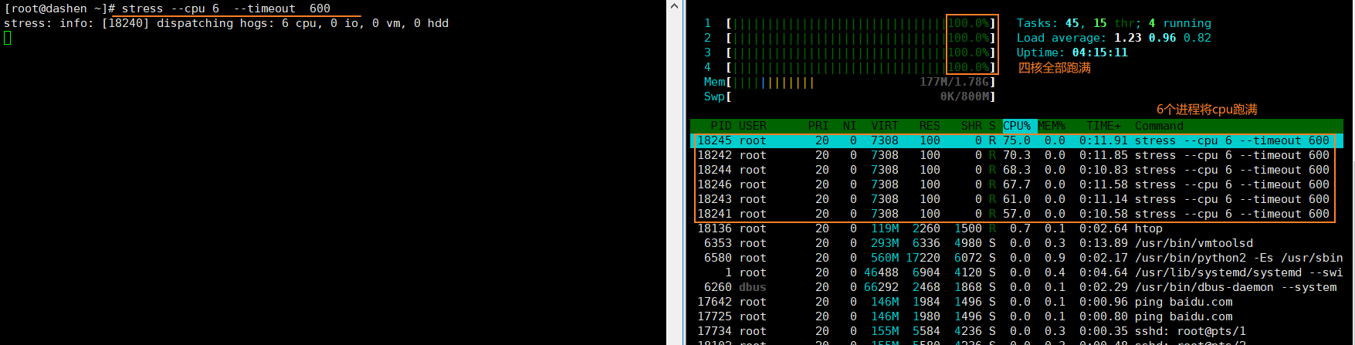Sort by the VIRT column header

point(885,126)
